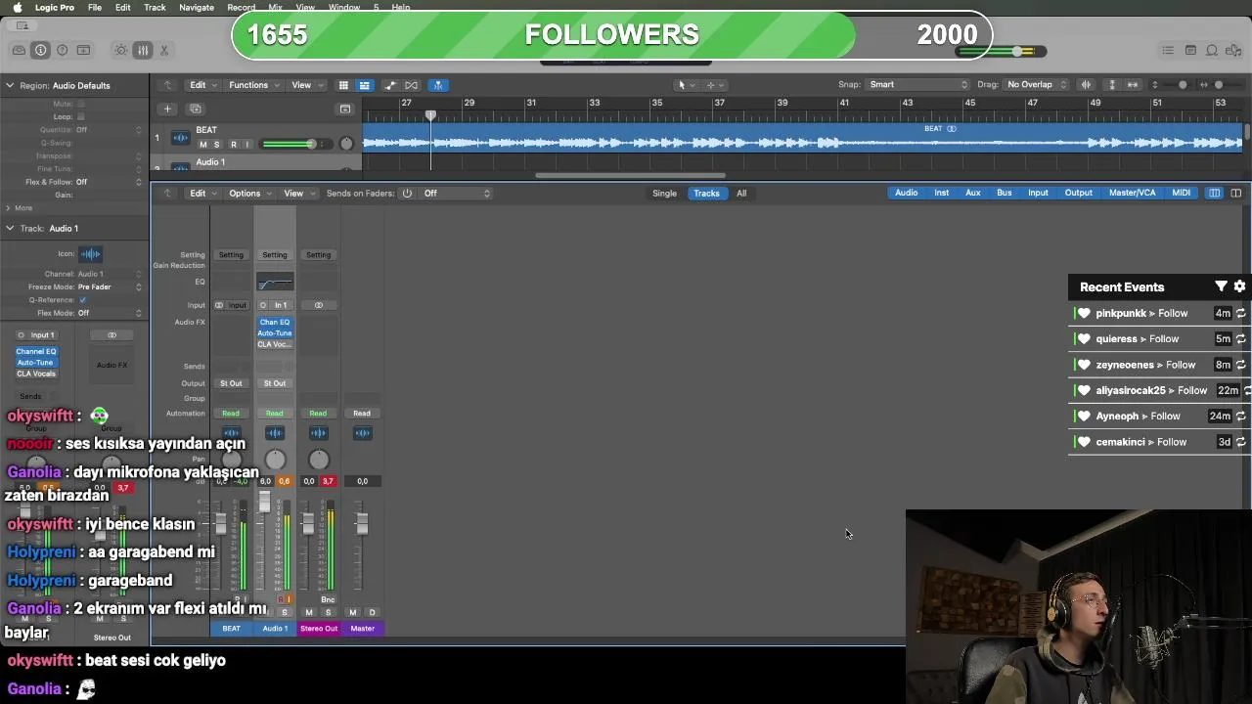This screenshot has height=704, width=1252.
Task: Show automation curve icon
Action: point(390,85)
